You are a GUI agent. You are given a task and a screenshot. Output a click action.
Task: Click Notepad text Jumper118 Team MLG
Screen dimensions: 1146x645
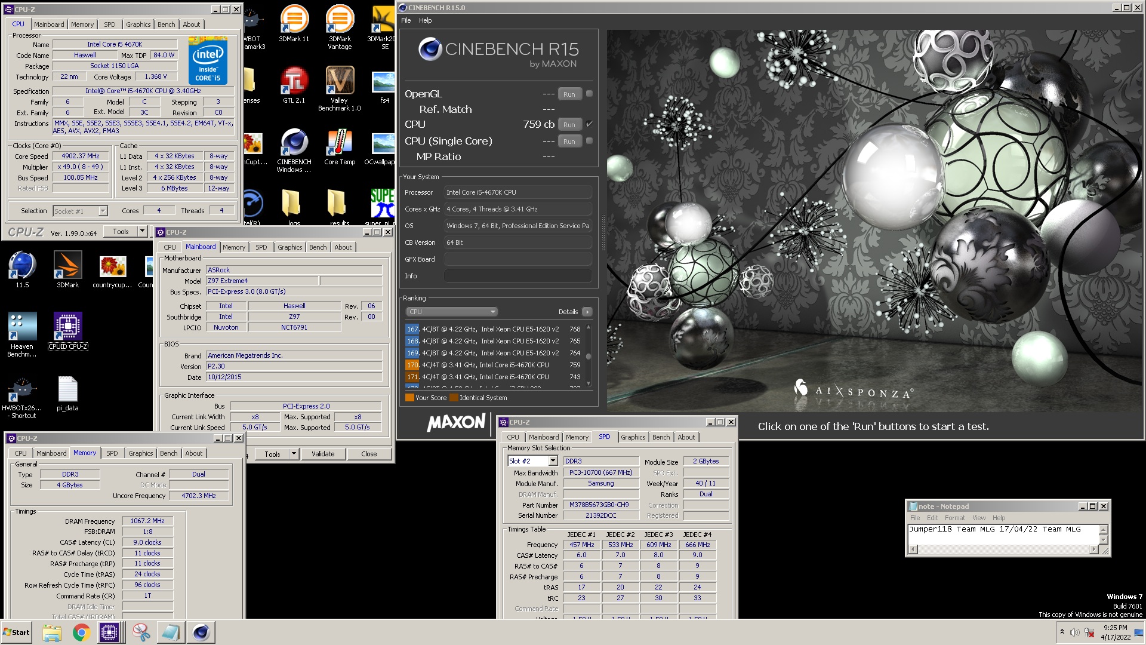(x=951, y=529)
